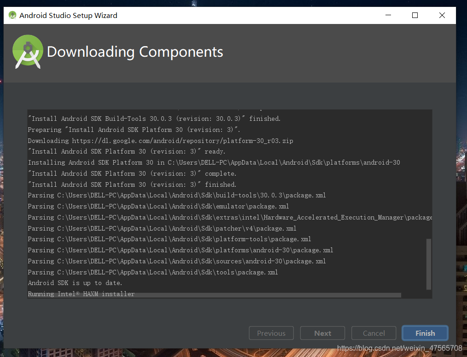This screenshot has width=467, height=357.
Task: Click the 'Android Studio Setup Wizard' window title
Action: [68, 16]
